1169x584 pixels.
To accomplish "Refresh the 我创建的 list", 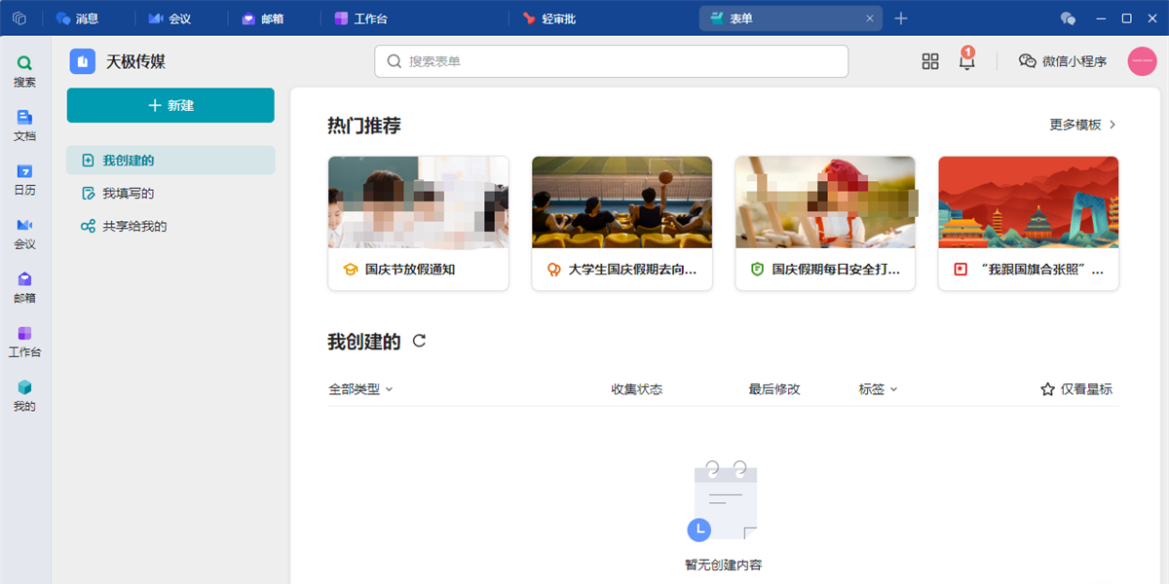I will (419, 341).
